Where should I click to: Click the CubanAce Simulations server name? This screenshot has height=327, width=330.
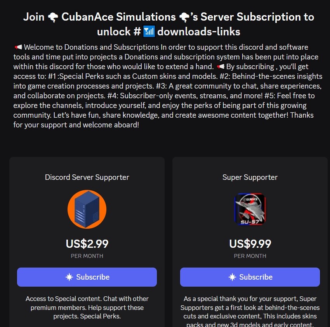tap(118, 17)
